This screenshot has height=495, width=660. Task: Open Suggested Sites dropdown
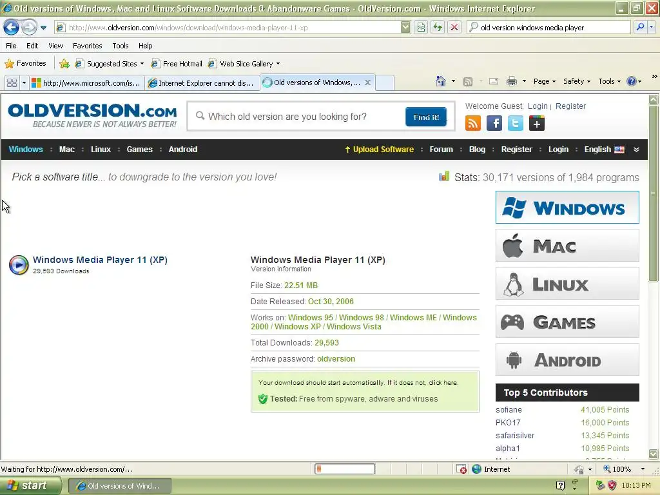[x=110, y=64]
